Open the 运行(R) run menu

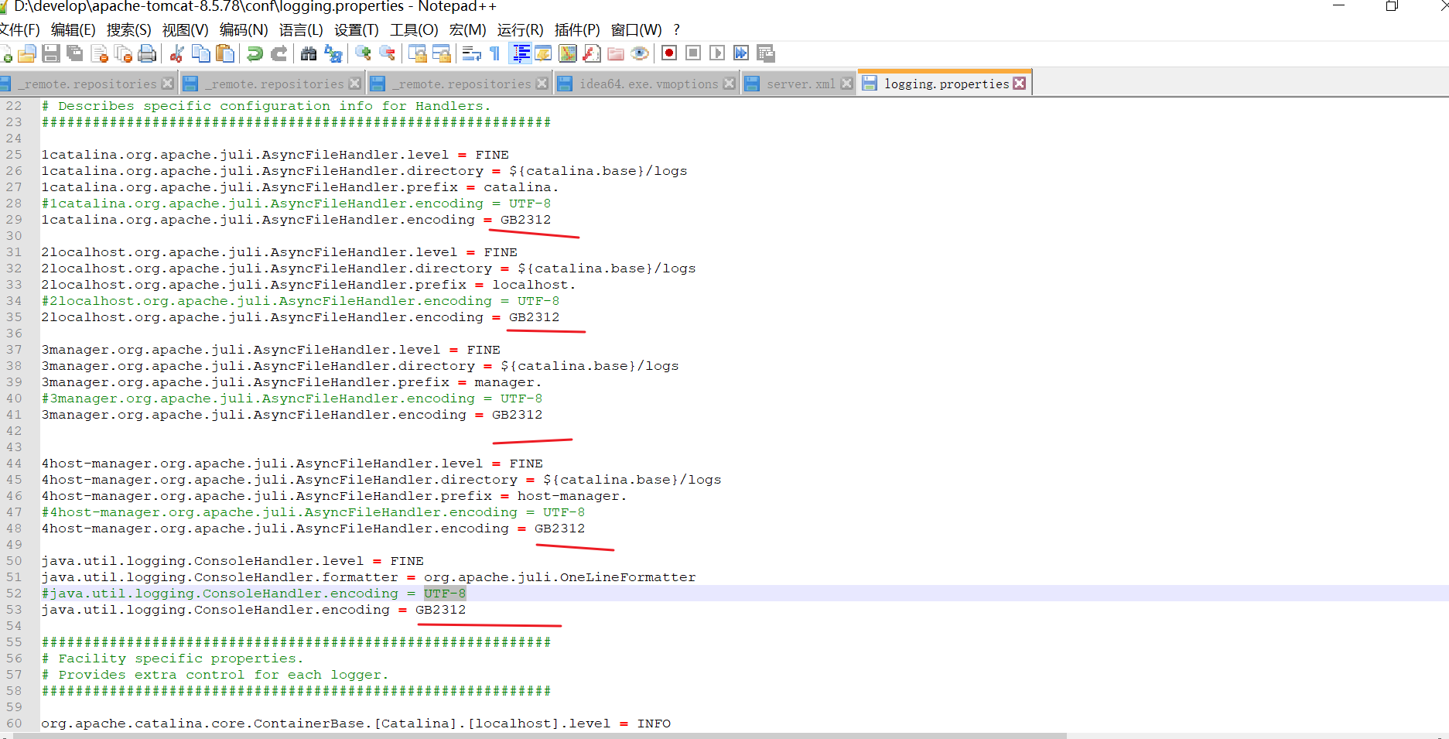[x=520, y=30]
